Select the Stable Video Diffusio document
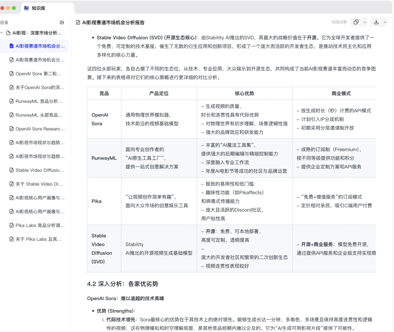394x332 pixels. click(38, 170)
